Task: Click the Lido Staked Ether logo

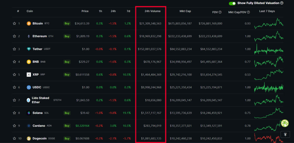Action: pos(28,100)
